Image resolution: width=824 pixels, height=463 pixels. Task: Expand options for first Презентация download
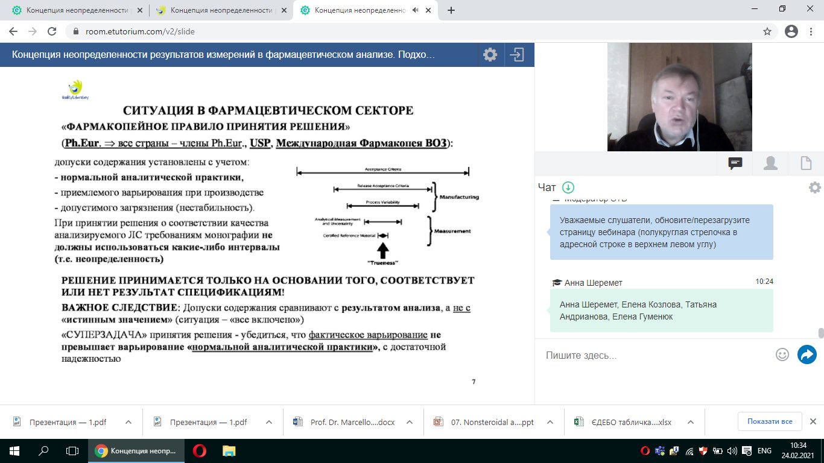coord(128,422)
